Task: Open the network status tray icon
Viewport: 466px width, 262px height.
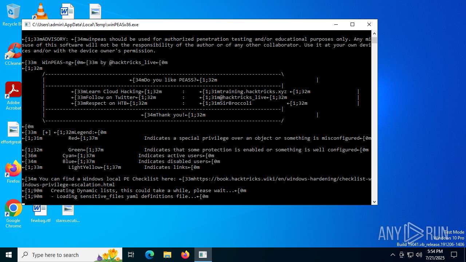Action: pos(410,255)
